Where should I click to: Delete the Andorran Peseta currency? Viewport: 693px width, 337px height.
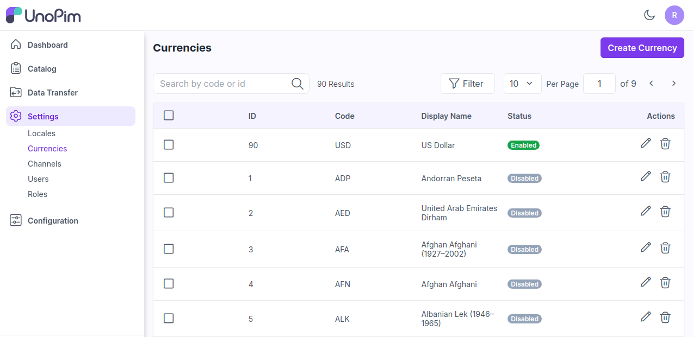click(665, 177)
